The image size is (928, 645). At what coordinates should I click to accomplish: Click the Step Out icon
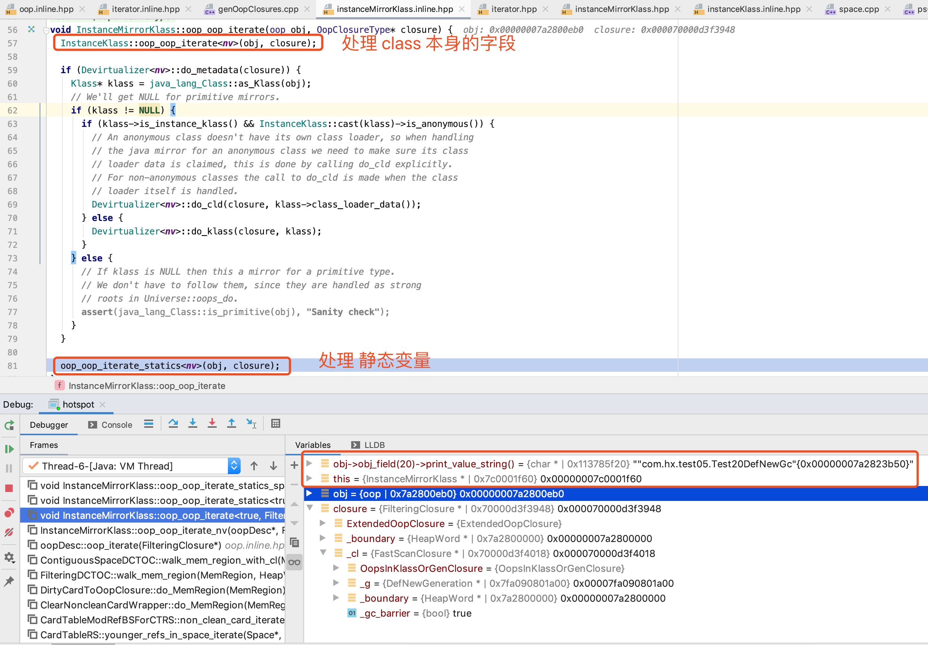[232, 424]
